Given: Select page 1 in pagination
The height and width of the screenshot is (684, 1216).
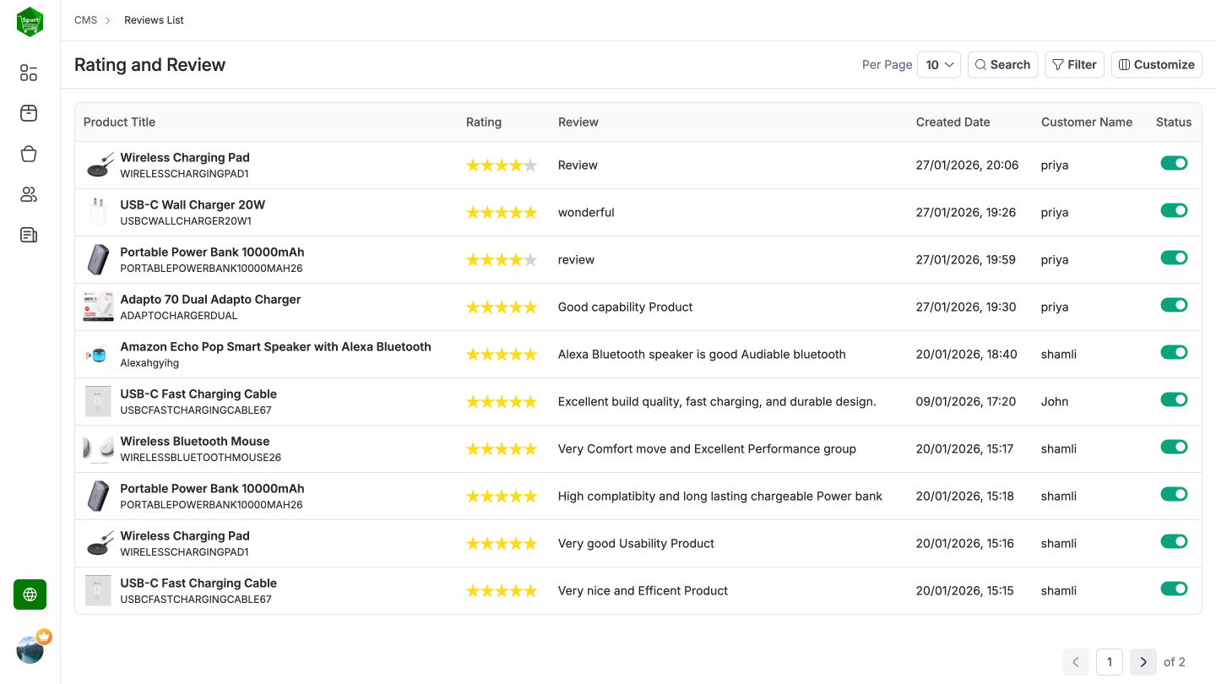Looking at the screenshot, I should 1110,662.
